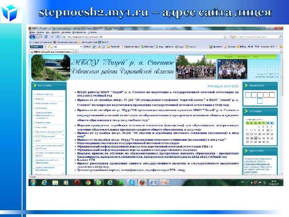289x217 pixels.
Task: Click the search magnifier in search bar
Action: 280,37
